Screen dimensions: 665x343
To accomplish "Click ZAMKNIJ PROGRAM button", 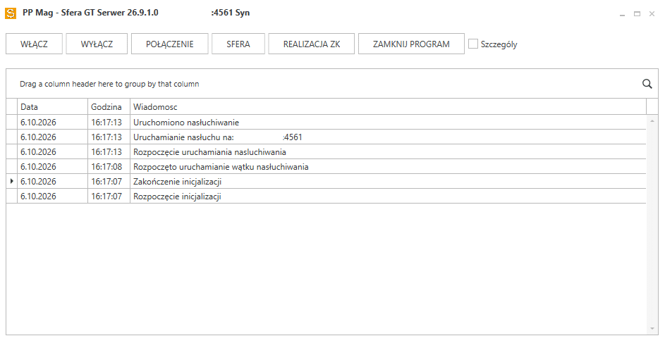I will pyautogui.click(x=411, y=44).
